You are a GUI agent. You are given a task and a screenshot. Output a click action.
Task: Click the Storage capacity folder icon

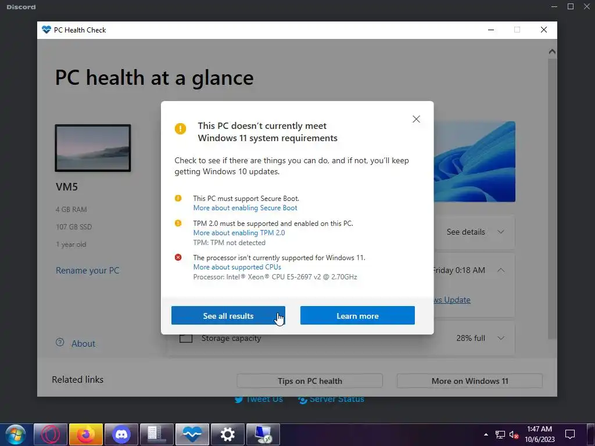pos(186,339)
